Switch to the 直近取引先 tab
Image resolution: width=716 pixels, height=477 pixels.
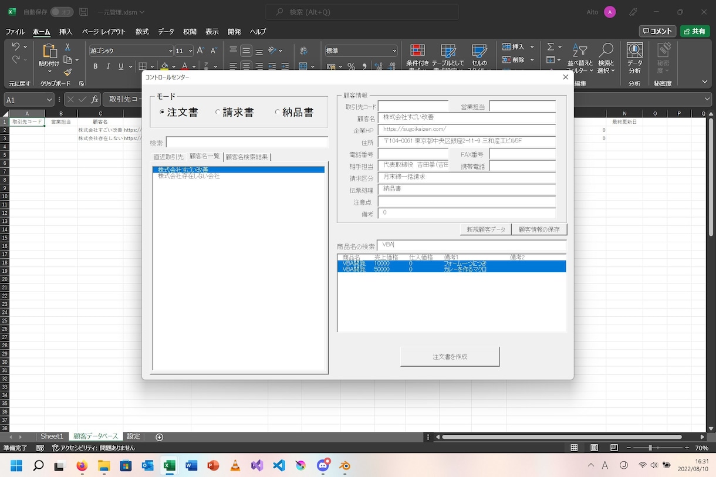(168, 157)
